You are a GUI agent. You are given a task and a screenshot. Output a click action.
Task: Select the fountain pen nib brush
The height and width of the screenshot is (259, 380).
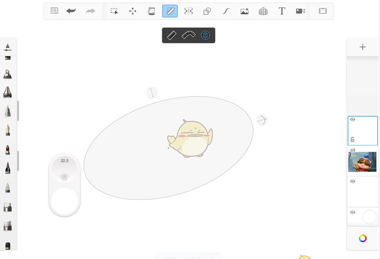(8, 130)
